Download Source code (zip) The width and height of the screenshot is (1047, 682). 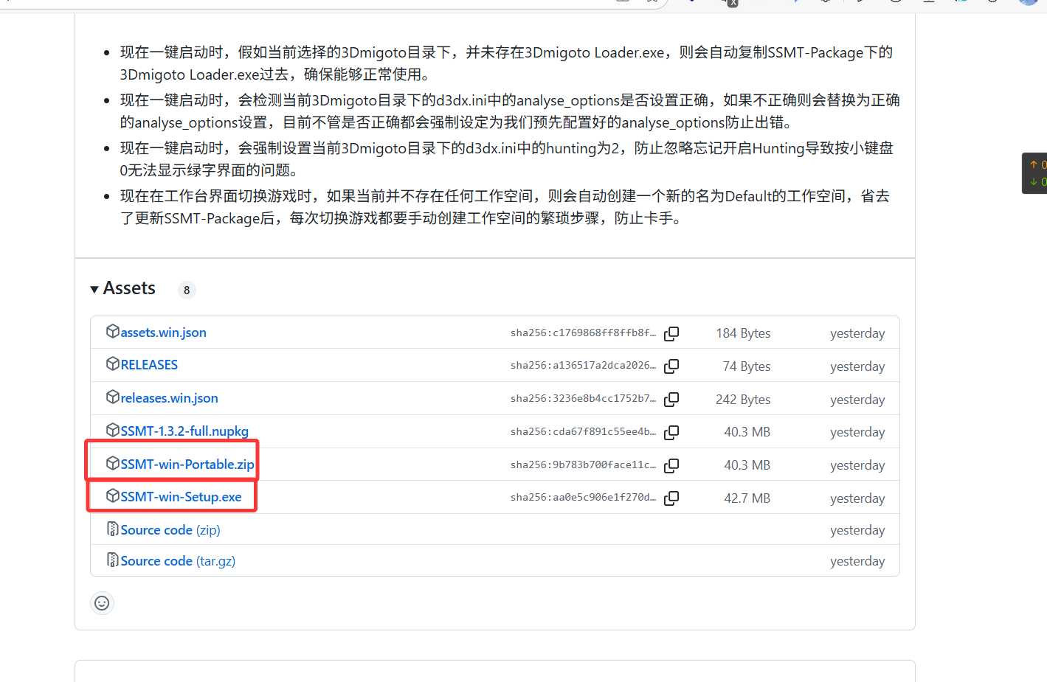pyautogui.click(x=157, y=529)
